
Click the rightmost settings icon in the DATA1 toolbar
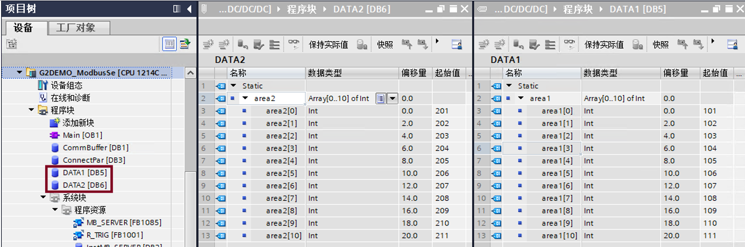tap(732, 45)
